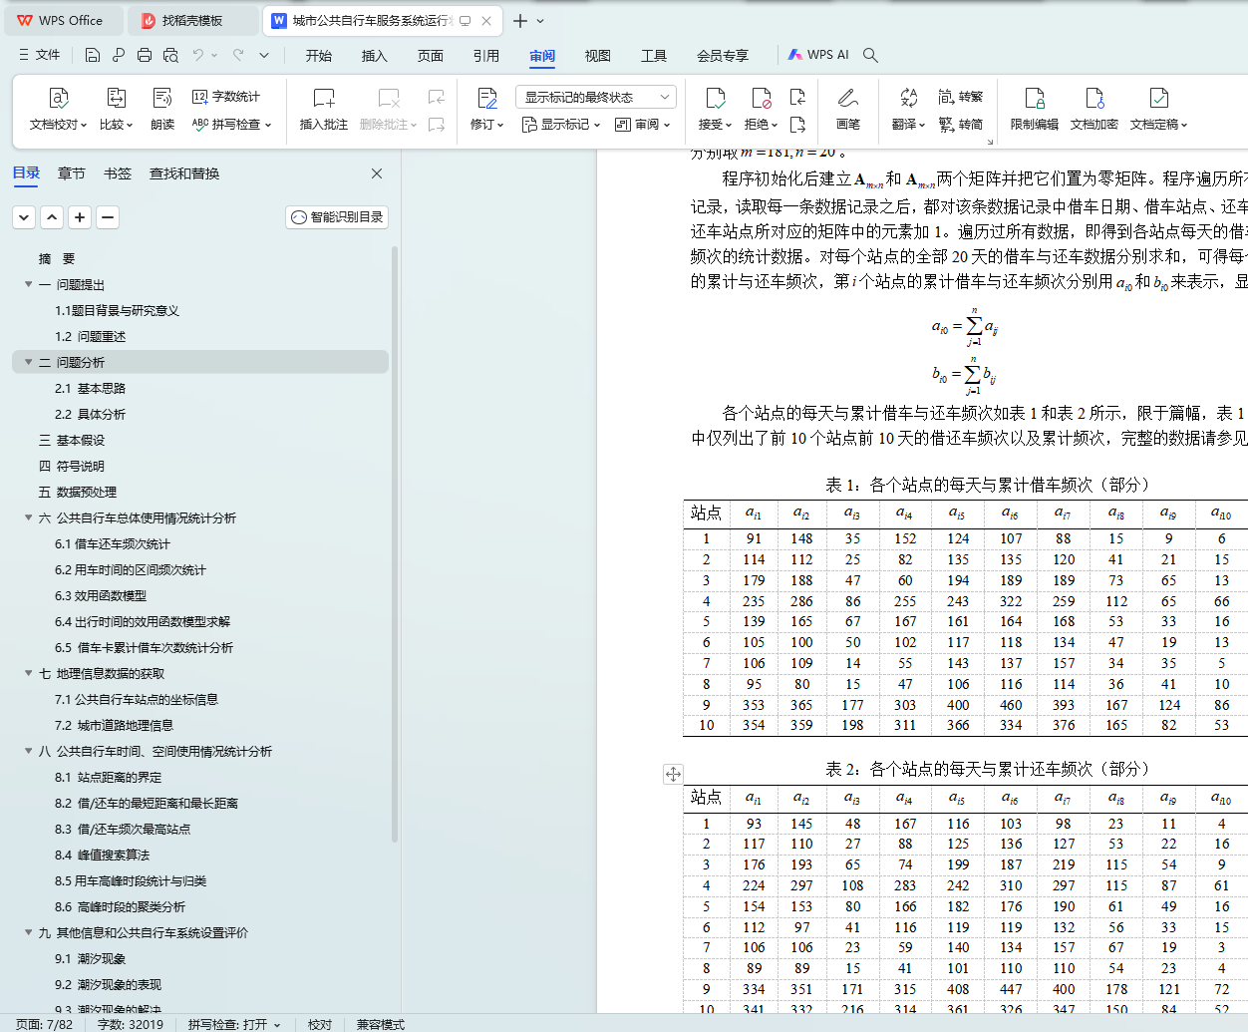Go to 6.3 效用函数模型 heading

coord(101,595)
